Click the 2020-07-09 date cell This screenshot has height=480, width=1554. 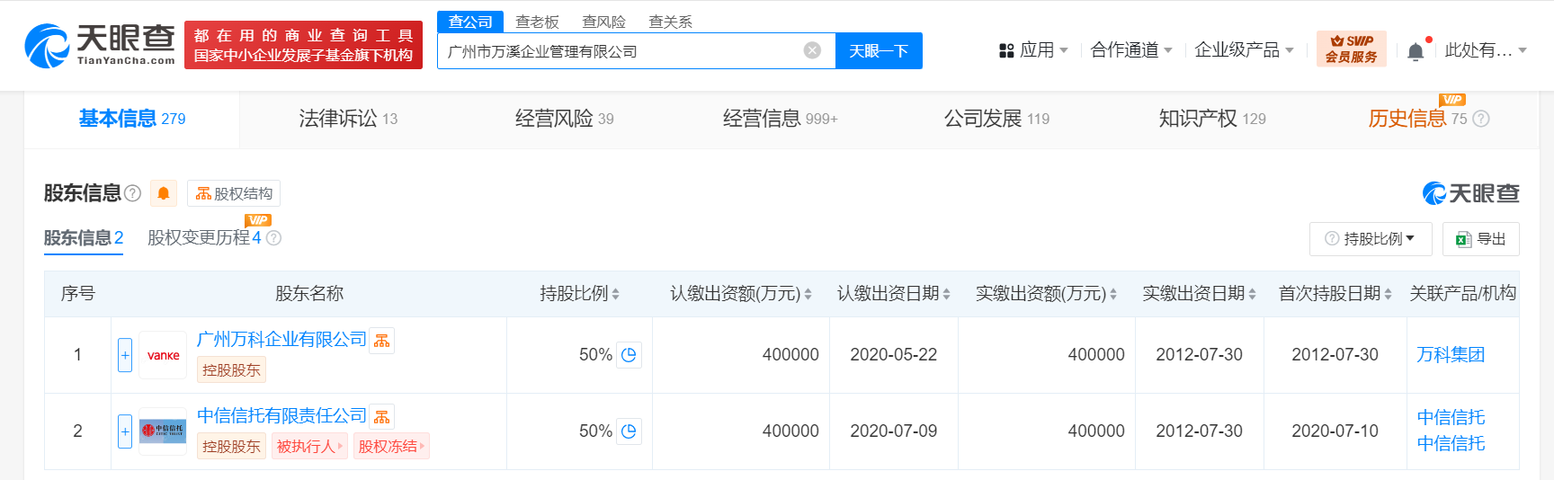click(x=894, y=431)
